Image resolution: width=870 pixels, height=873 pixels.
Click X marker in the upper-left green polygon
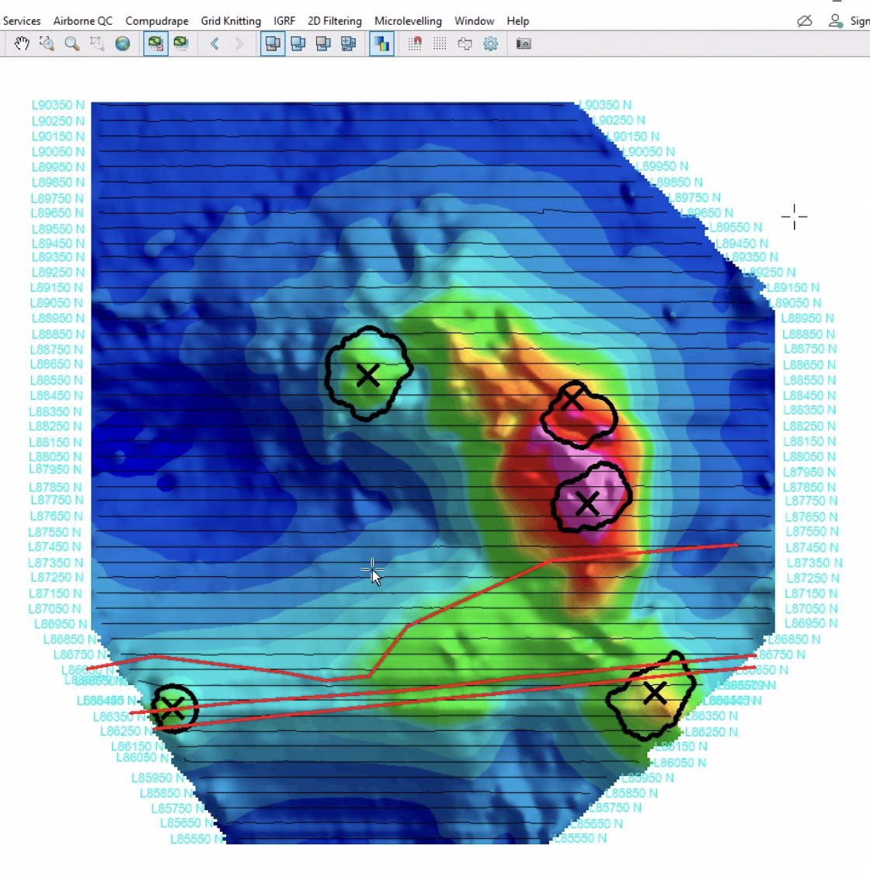367,375
